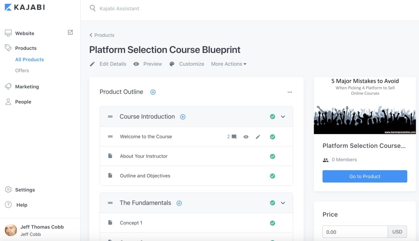The image size is (419, 241).
Task: Open the More Actions dropdown
Action: tap(228, 64)
